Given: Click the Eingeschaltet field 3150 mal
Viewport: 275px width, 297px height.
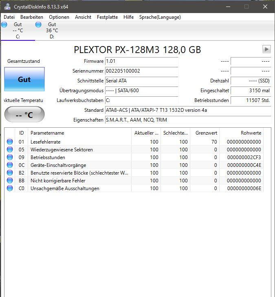Looking at the screenshot, I should click(x=251, y=91).
